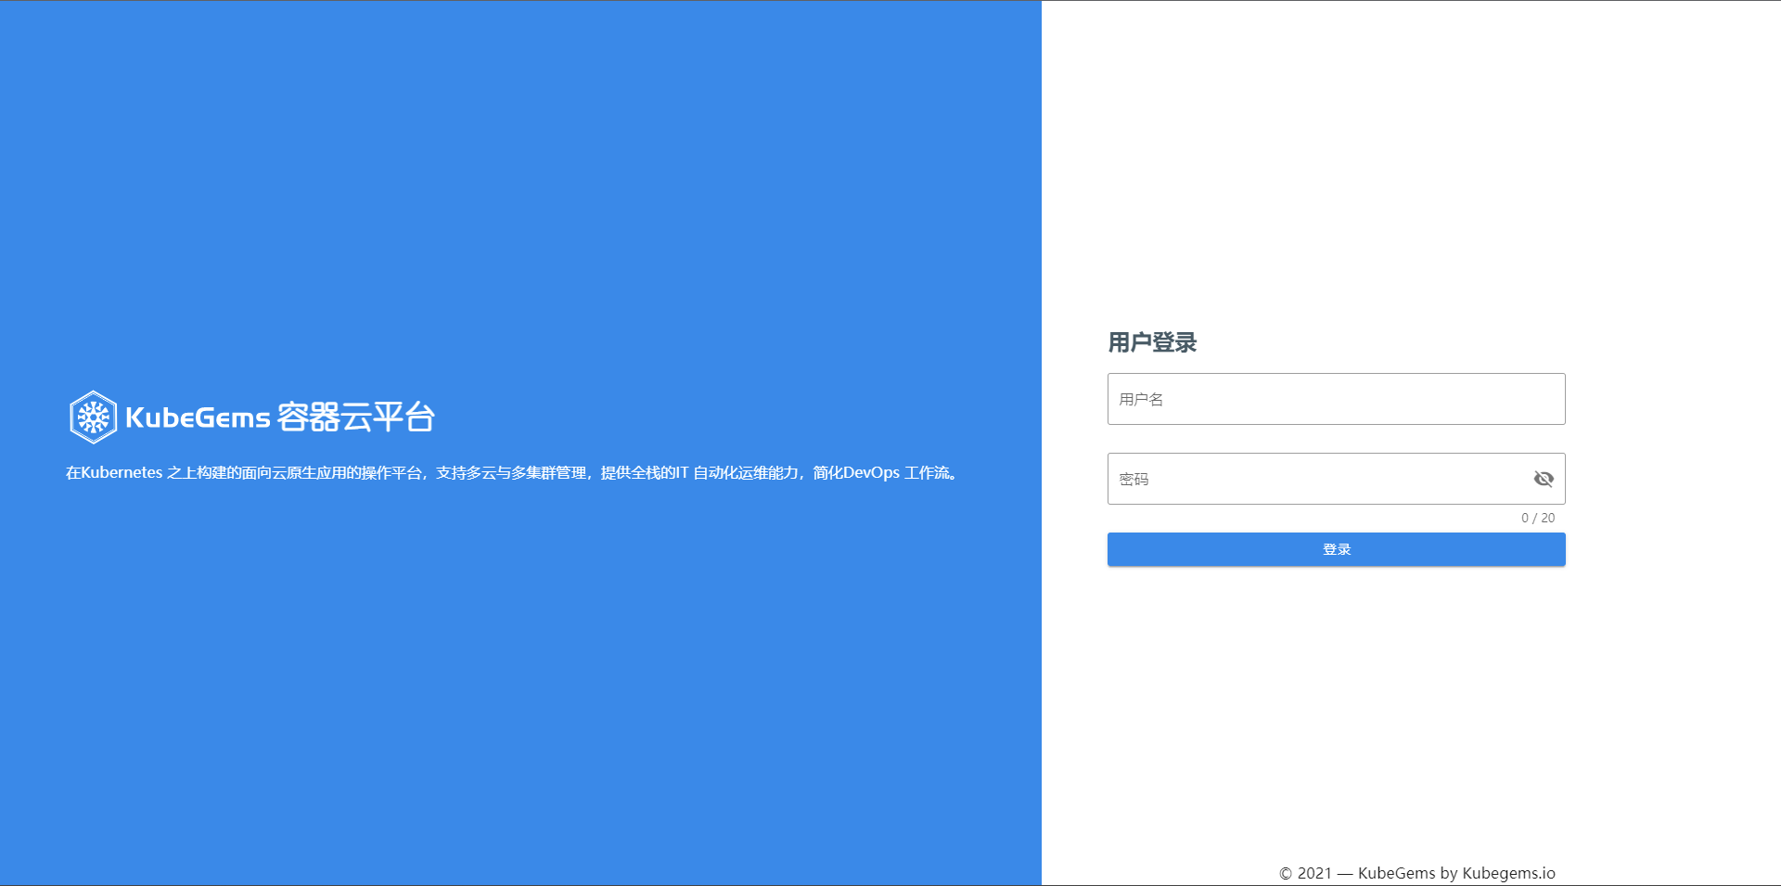The image size is (1781, 886).
Task: Toggle password visibility eye icon
Action: pyautogui.click(x=1544, y=479)
